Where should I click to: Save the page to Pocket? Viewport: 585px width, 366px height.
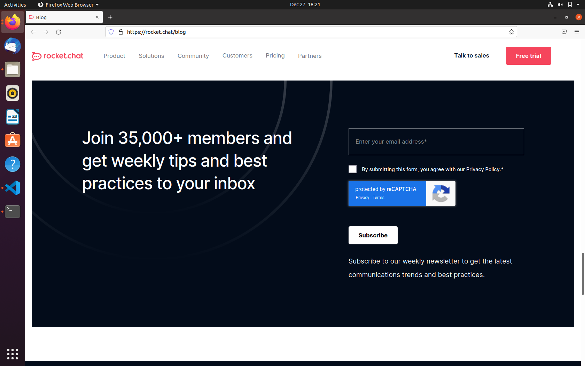pos(564,32)
